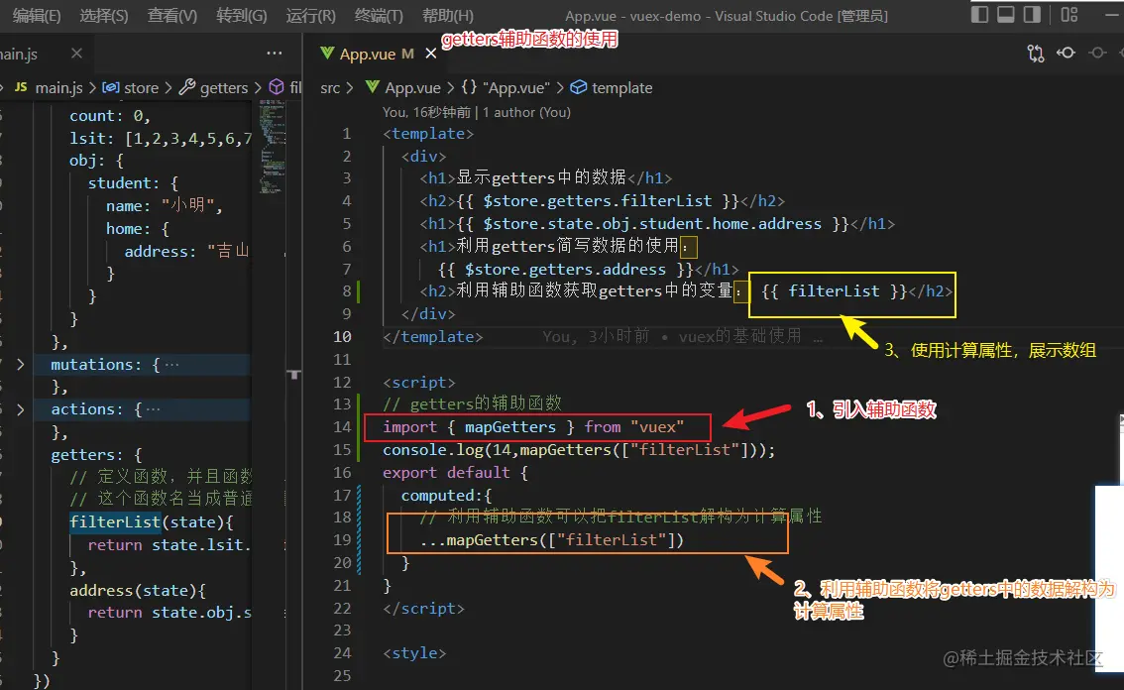Open the main.js breadcrumb dropdown
This screenshot has height=690, width=1124.
(x=58, y=87)
